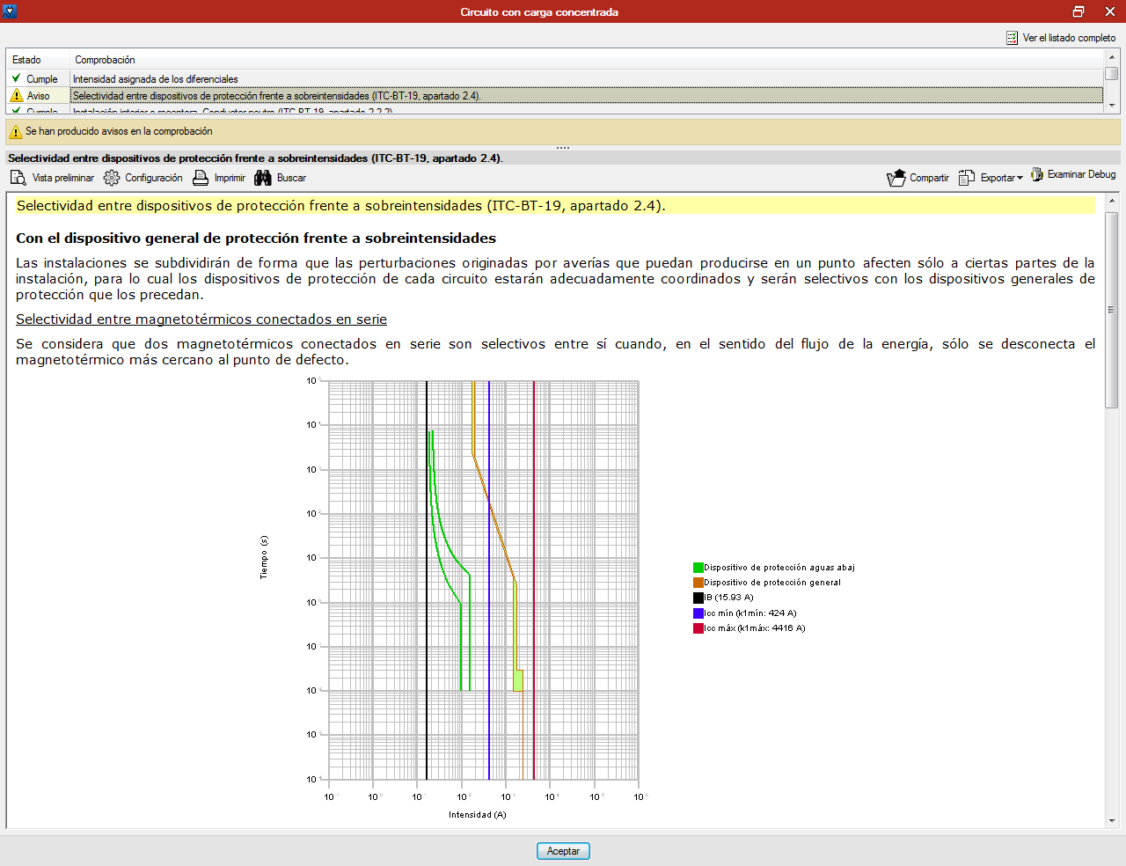Click the app icon in title bar
This screenshot has width=1126, height=866.
(11, 11)
